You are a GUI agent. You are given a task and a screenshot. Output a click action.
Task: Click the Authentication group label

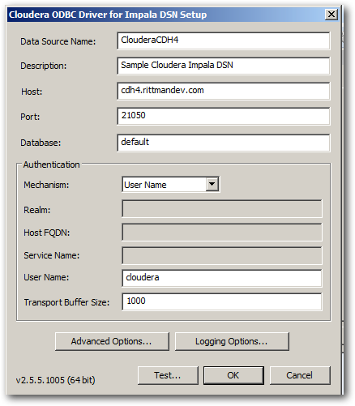51,165
